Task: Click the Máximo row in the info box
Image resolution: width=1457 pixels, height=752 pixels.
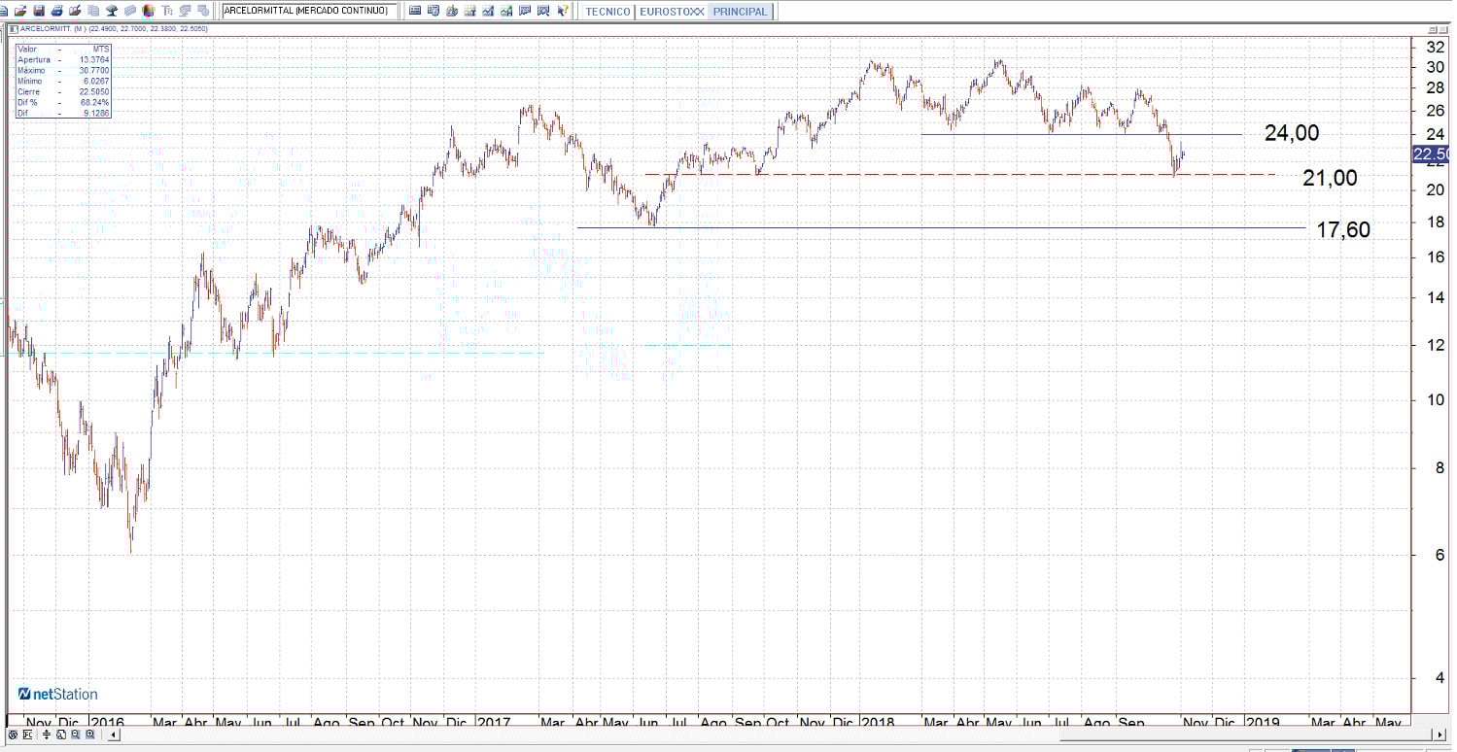Action: [x=63, y=71]
